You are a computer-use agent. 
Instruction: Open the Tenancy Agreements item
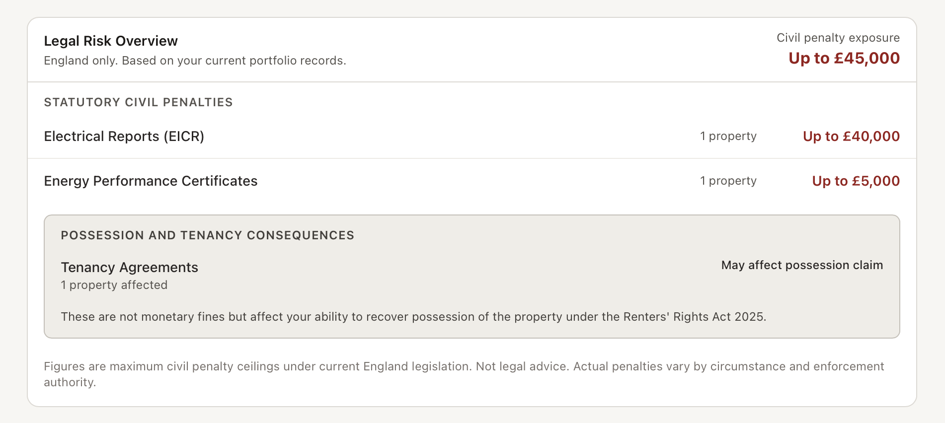(129, 267)
